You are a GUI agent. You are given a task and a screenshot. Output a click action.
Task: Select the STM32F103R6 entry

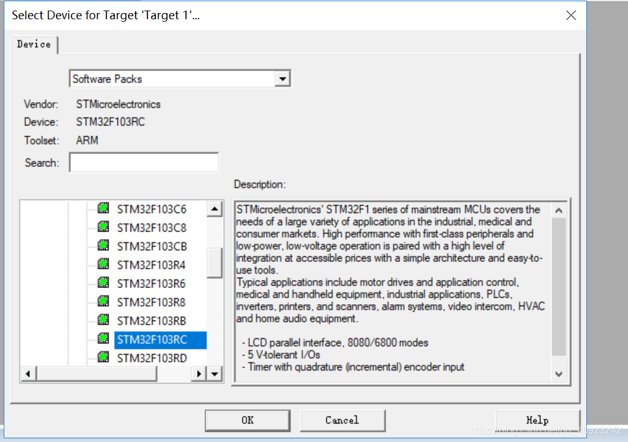tap(151, 284)
